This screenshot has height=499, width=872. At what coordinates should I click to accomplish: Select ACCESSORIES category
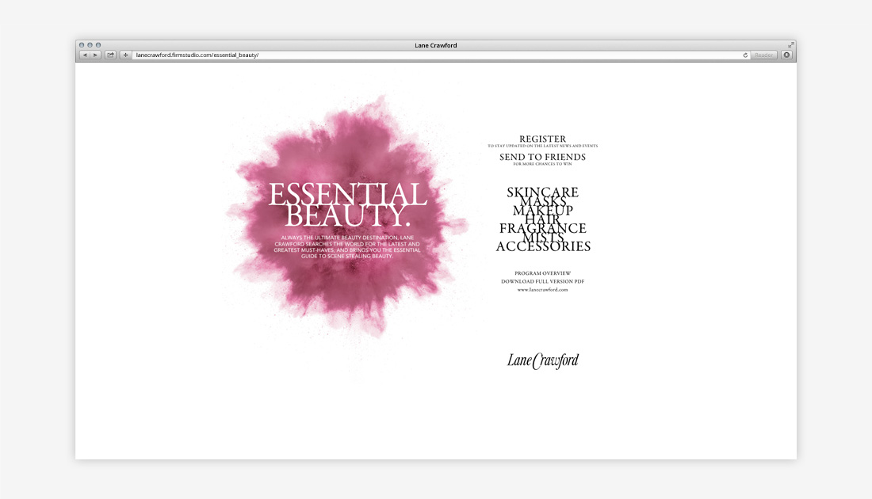click(543, 247)
